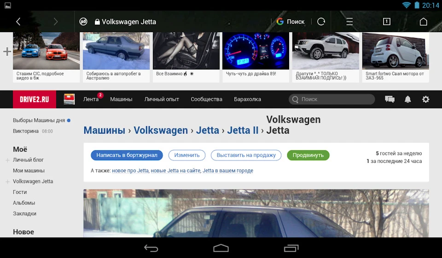Open the Мои машины sidebar link

(x=29, y=171)
